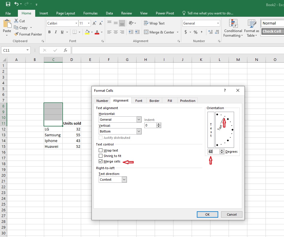Open the Vertical alignment dropdown
The height and width of the screenshot is (237, 284).
click(x=139, y=131)
